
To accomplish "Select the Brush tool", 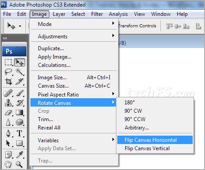I will tap(19, 93).
